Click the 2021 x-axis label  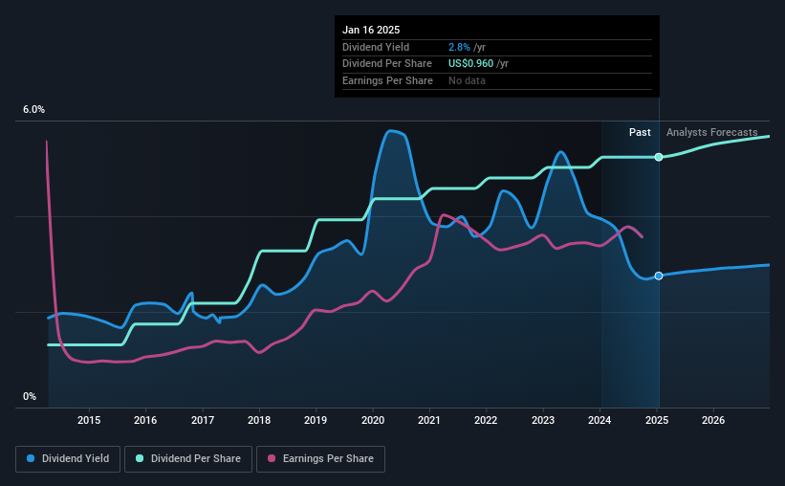point(429,420)
